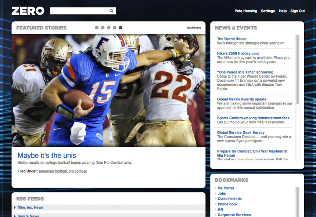
Task: Open 'Classified ads' bookmark
Action: [x=230, y=199]
